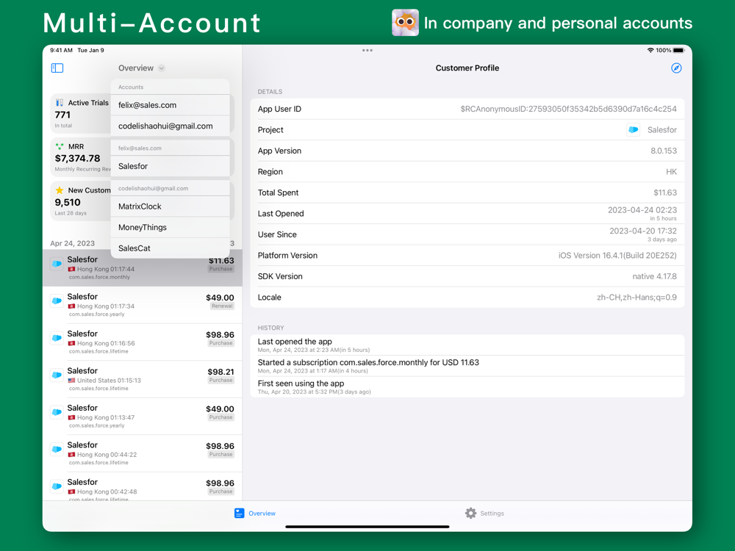Click the Salesfor icon in 01:15:13 row

57,375
